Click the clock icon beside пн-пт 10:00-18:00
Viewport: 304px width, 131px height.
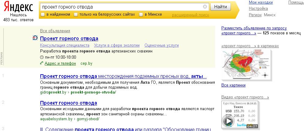pos(42,57)
